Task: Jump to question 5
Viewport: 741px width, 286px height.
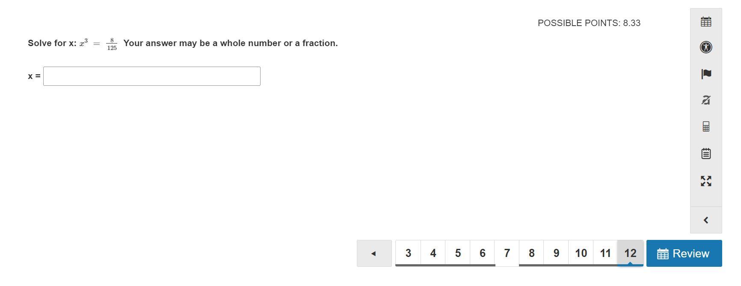Action: pyautogui.click(x=458, y=253)
